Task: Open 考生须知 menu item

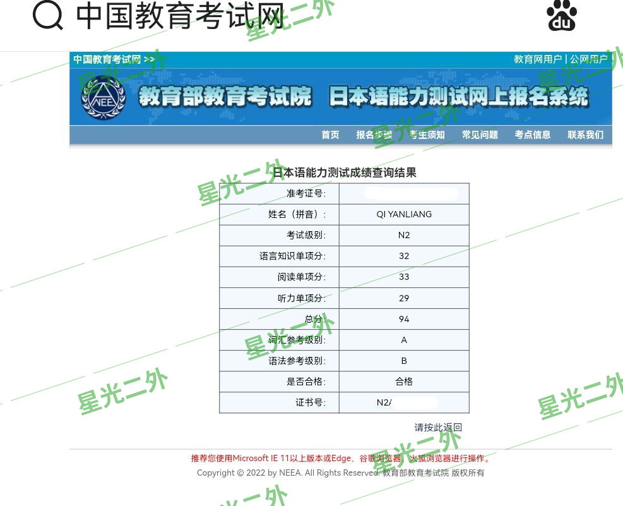Action: (x=427, y=135)
